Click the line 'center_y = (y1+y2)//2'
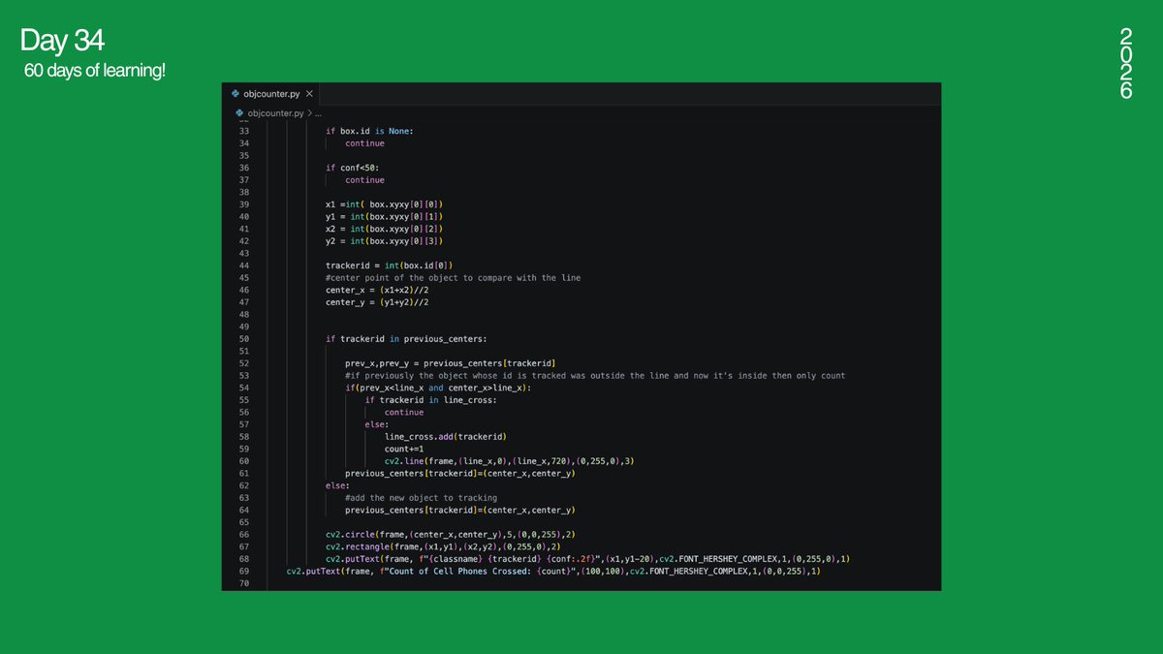This screenshot has width=1163, height=654. tap(377, 302)
